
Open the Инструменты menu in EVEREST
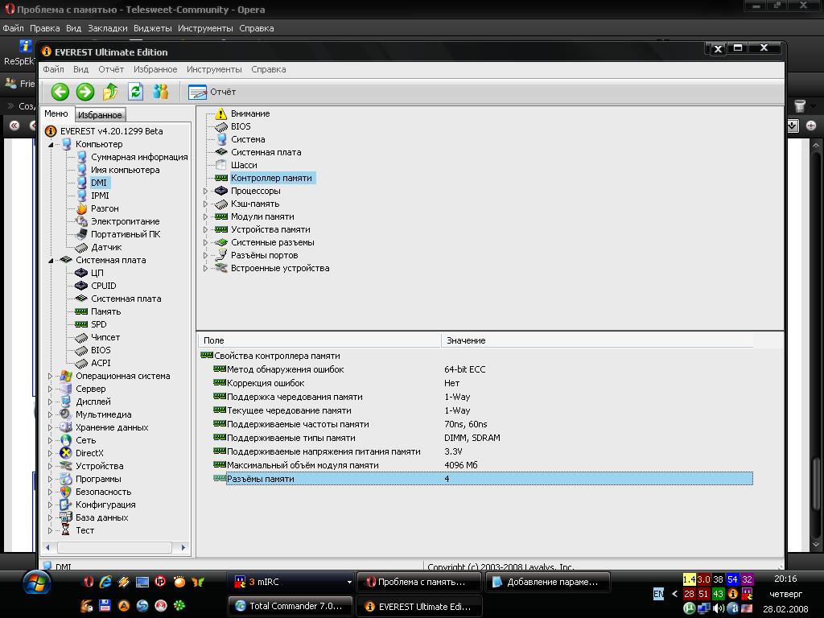coord(214,69)
